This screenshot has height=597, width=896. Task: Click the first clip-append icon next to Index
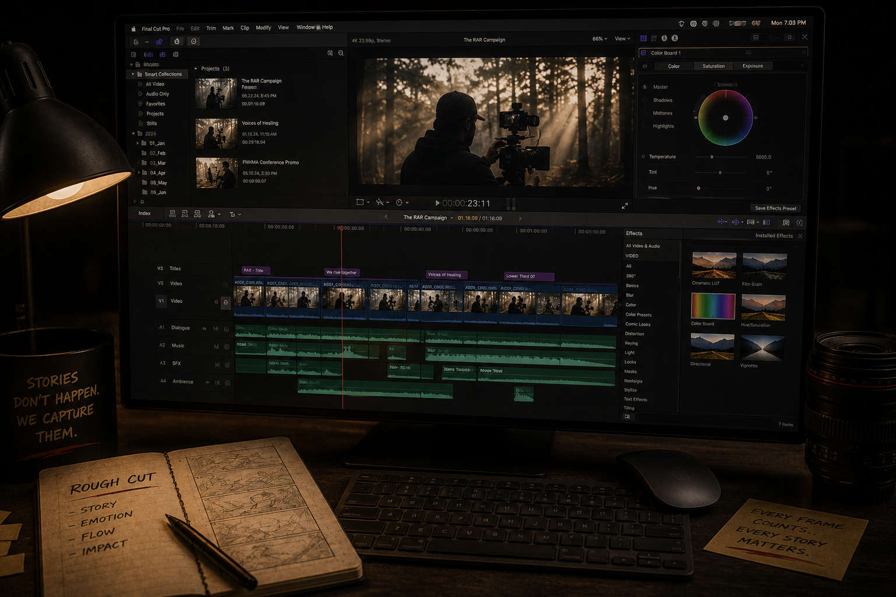click(172, 214)
